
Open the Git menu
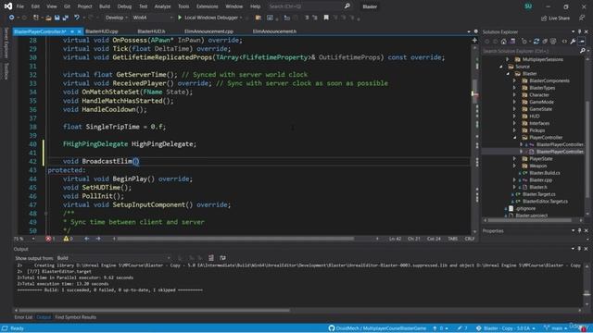coord(67,6)
